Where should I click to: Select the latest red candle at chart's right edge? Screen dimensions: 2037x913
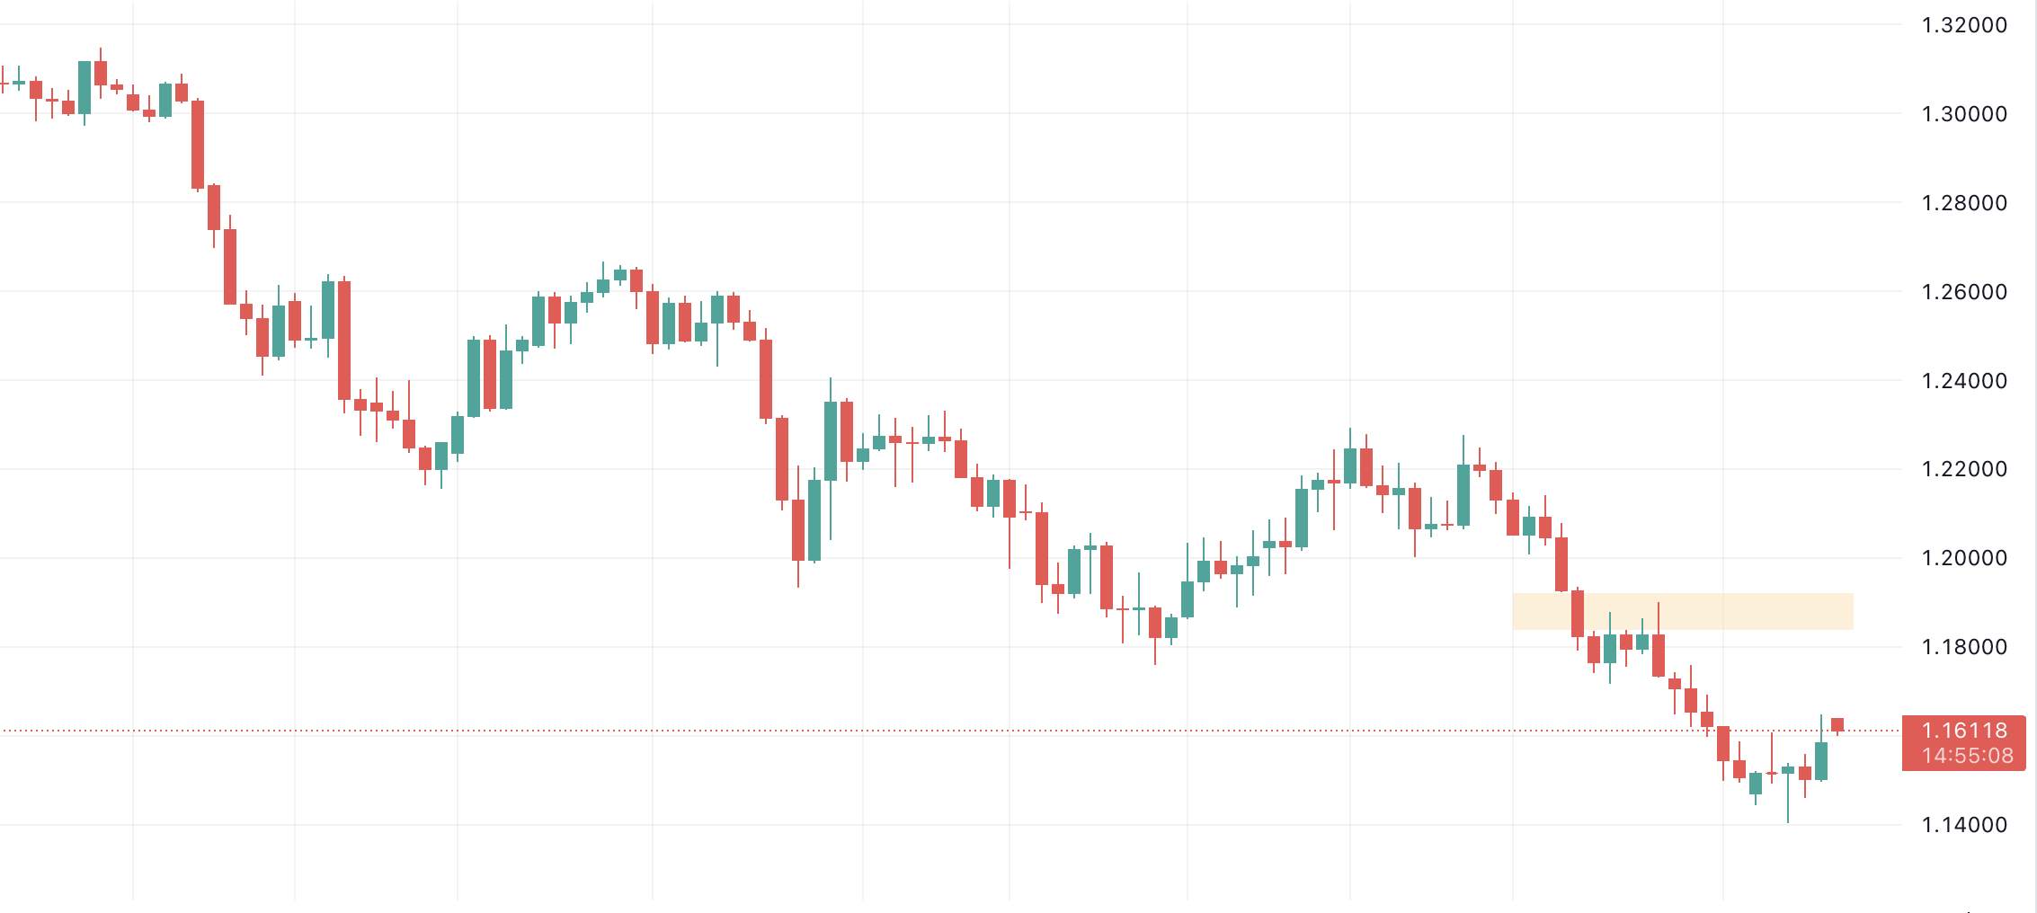point(1837,725)
